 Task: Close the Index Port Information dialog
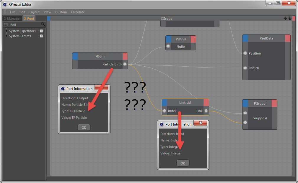tap(200, 123)
